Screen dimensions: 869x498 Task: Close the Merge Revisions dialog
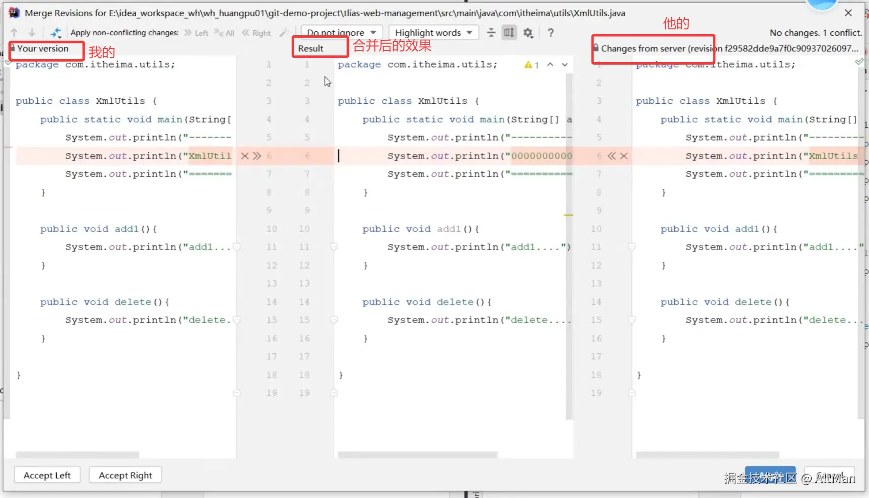pos(848,13)
